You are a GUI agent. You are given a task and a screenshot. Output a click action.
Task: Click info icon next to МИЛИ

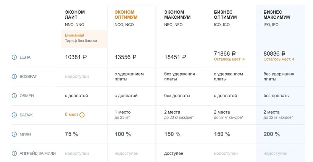coord(15,134)
